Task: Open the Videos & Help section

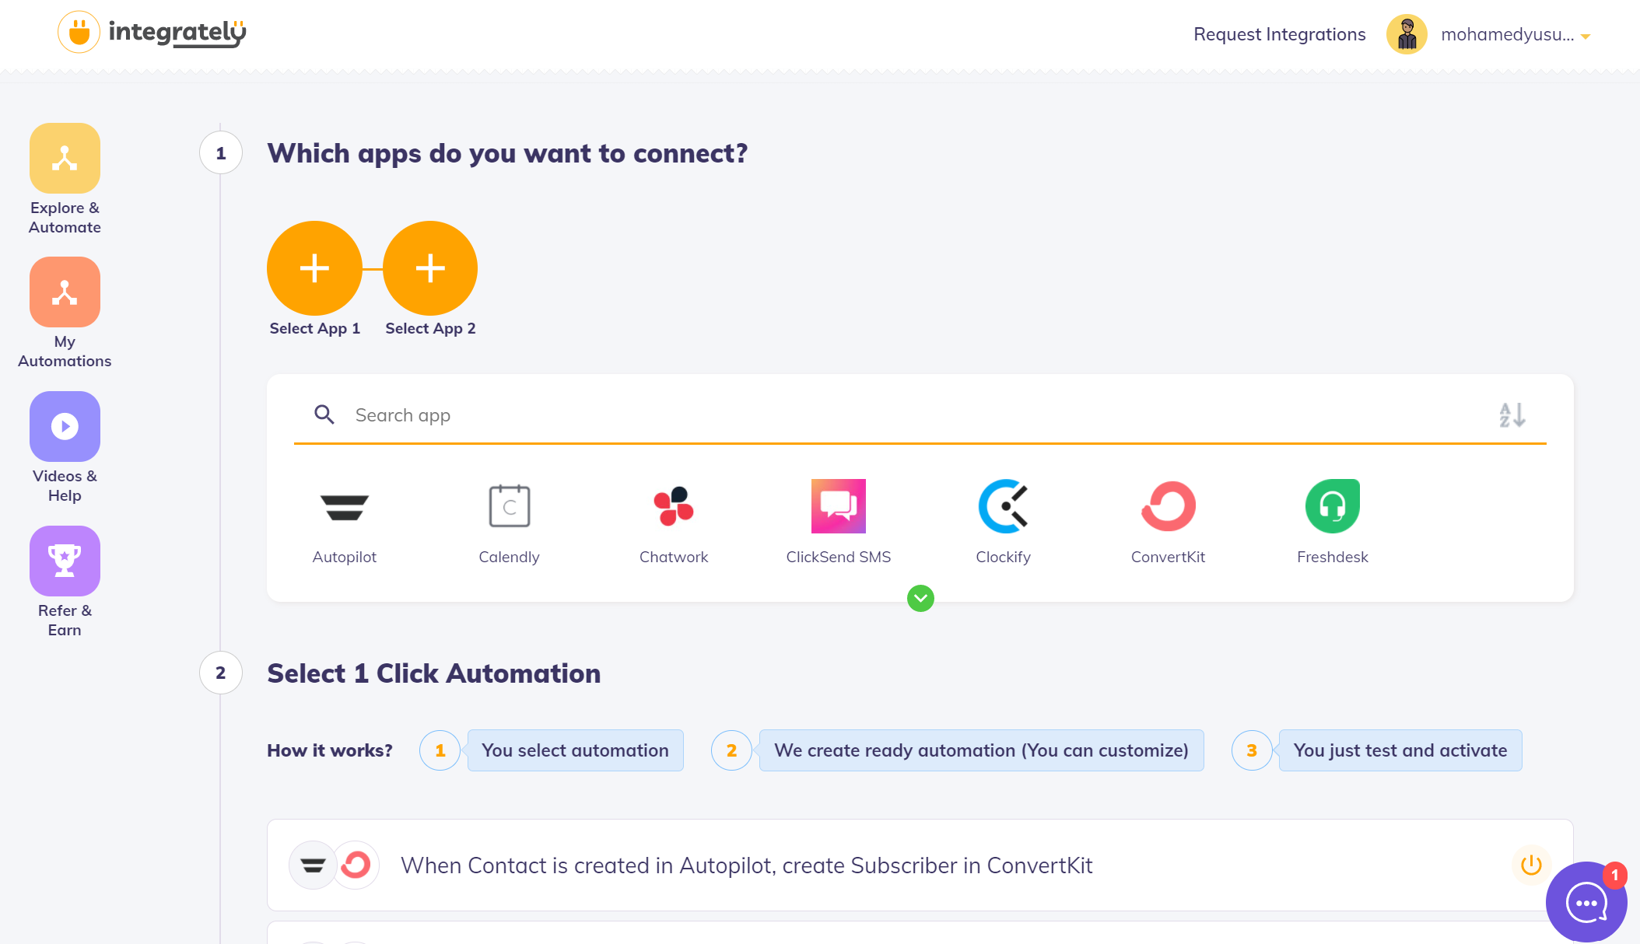Action: [65, 448]
